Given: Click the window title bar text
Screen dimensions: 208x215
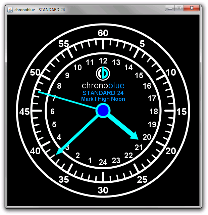Looking at the screenshot, I should [x=40, y=9].
